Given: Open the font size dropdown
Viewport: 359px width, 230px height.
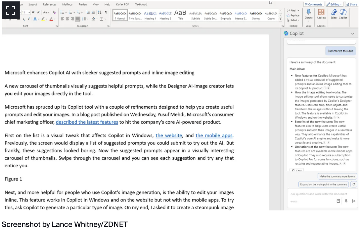Looking at the screenshot, I should click(x=29, y=12).
